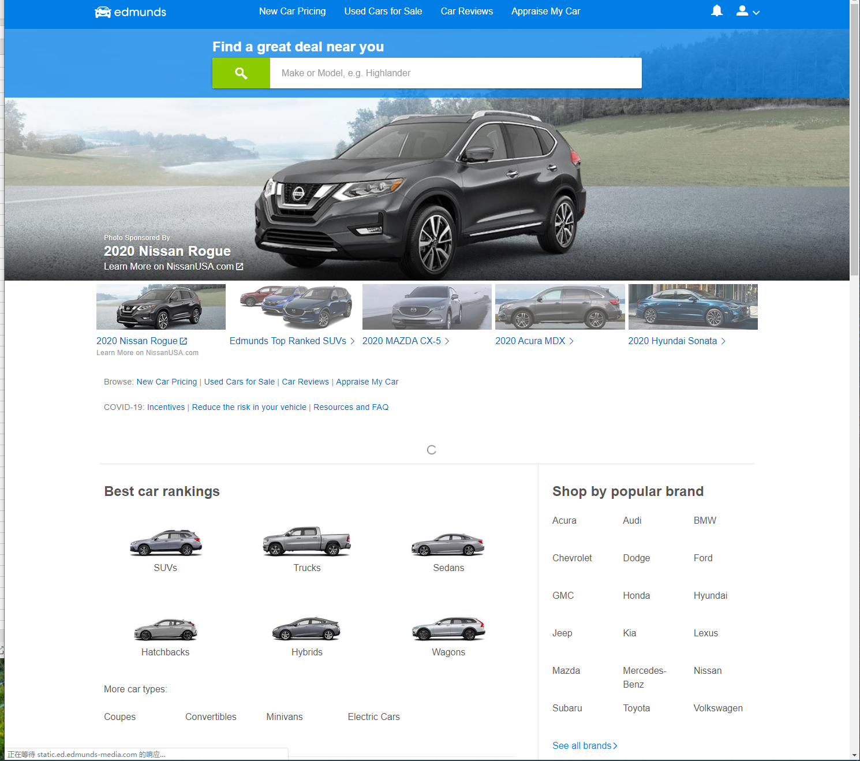Click Car Reviews in the Browse row
This screenshot has height=761, width=860.
point(305,382)
